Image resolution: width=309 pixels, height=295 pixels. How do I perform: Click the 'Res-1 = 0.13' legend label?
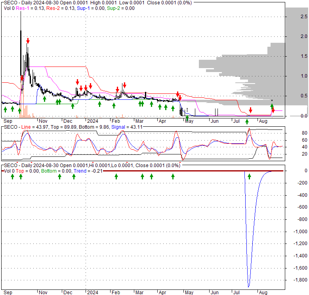click(x=31, y=8)
